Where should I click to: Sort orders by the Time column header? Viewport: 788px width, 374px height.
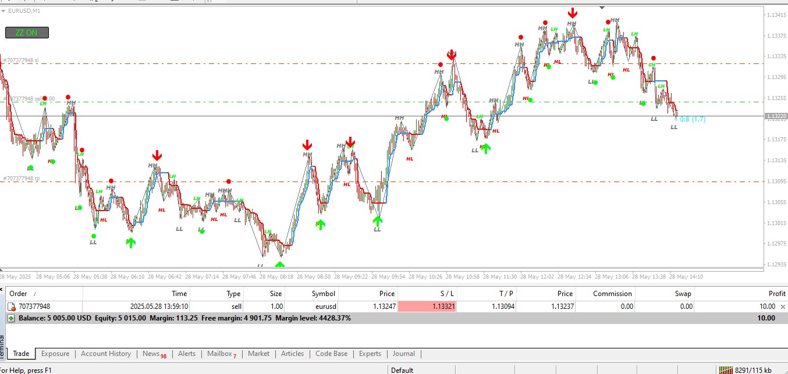pyautogui.click(x=136, y=294)
